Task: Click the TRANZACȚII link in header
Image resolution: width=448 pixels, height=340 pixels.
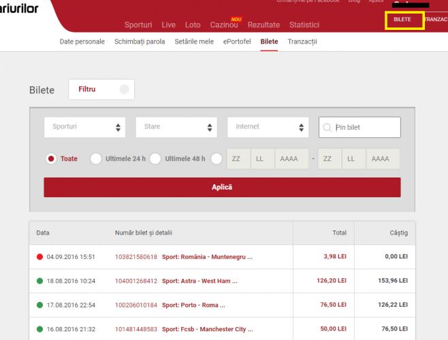Action: pyautogui.click(x=436, y=20)
